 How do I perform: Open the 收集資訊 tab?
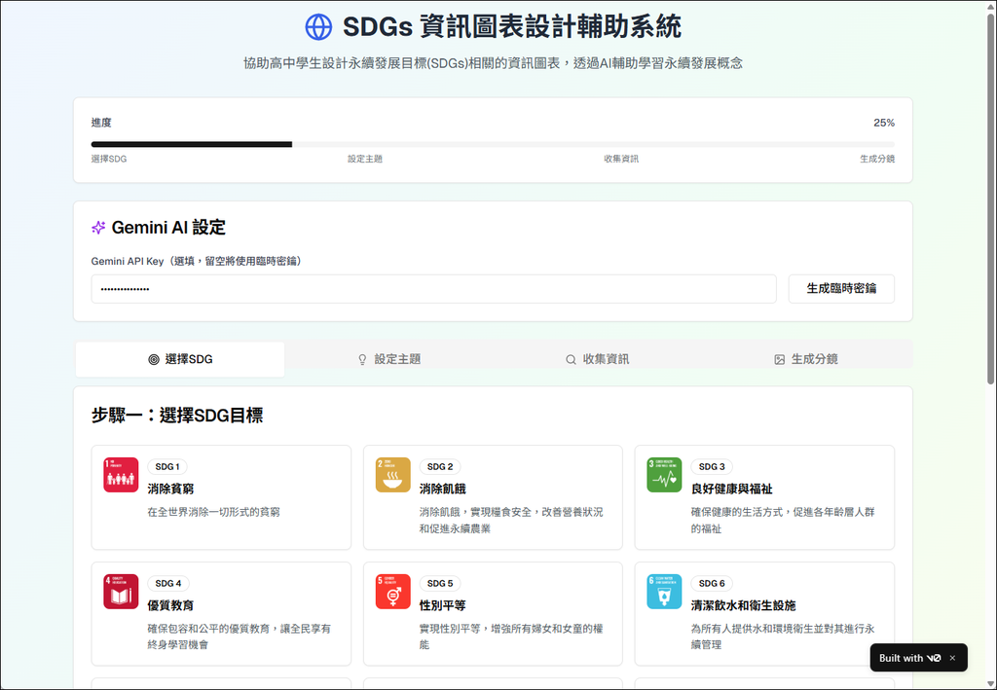[598, 359]
